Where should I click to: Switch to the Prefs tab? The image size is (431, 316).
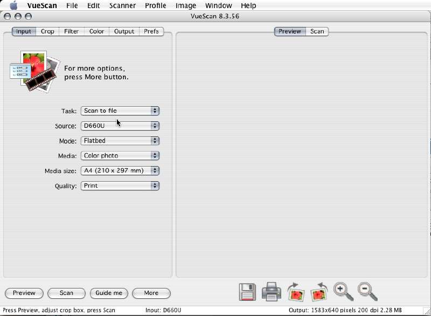click(151, 31)
